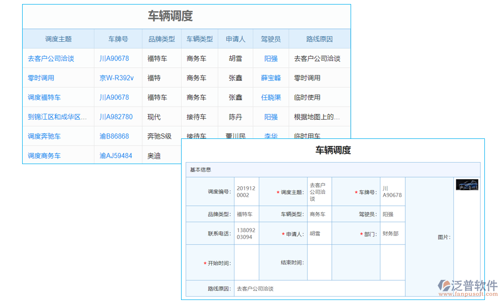The width and height of the screenshot is (503, 302).
Task: View driver 李华 details
Action: (271, 136)
